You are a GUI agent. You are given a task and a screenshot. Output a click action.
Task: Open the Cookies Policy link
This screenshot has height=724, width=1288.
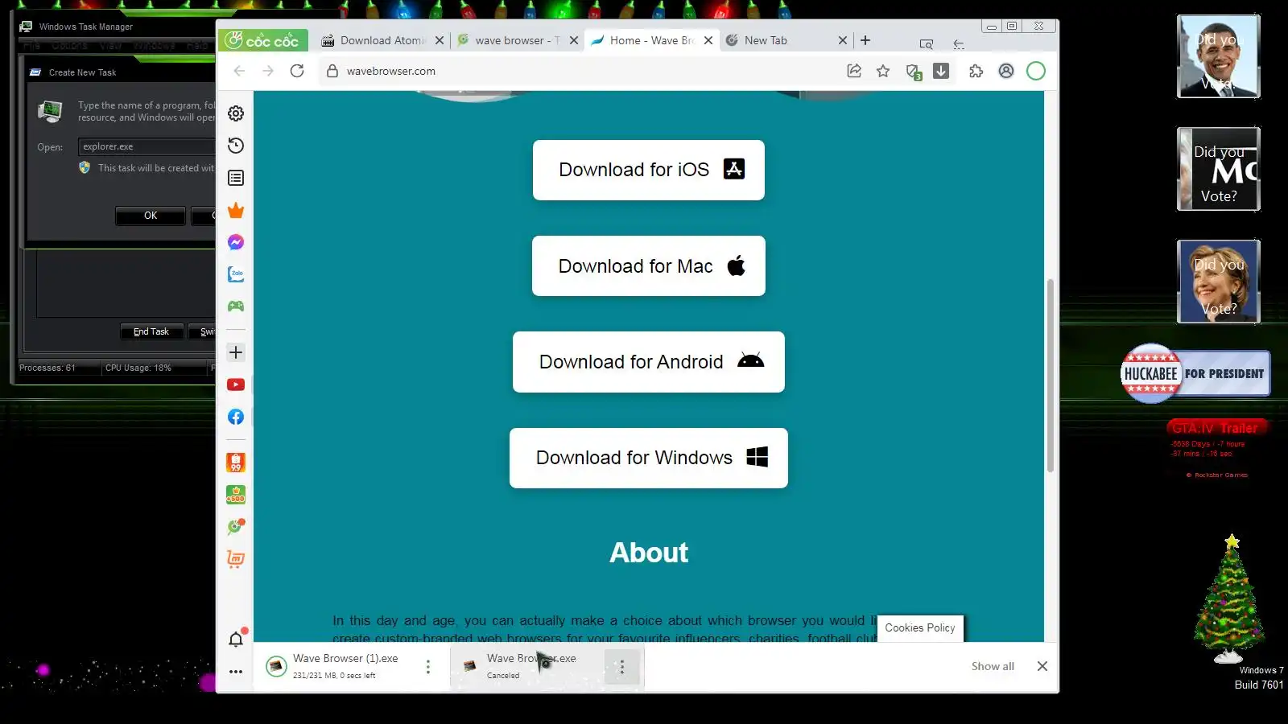[920, 628]
